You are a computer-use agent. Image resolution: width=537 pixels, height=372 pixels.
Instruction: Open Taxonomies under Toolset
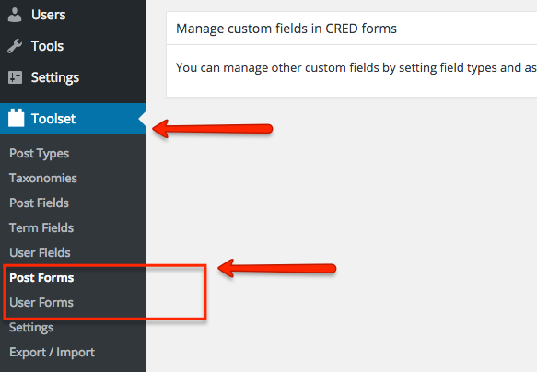43,178
